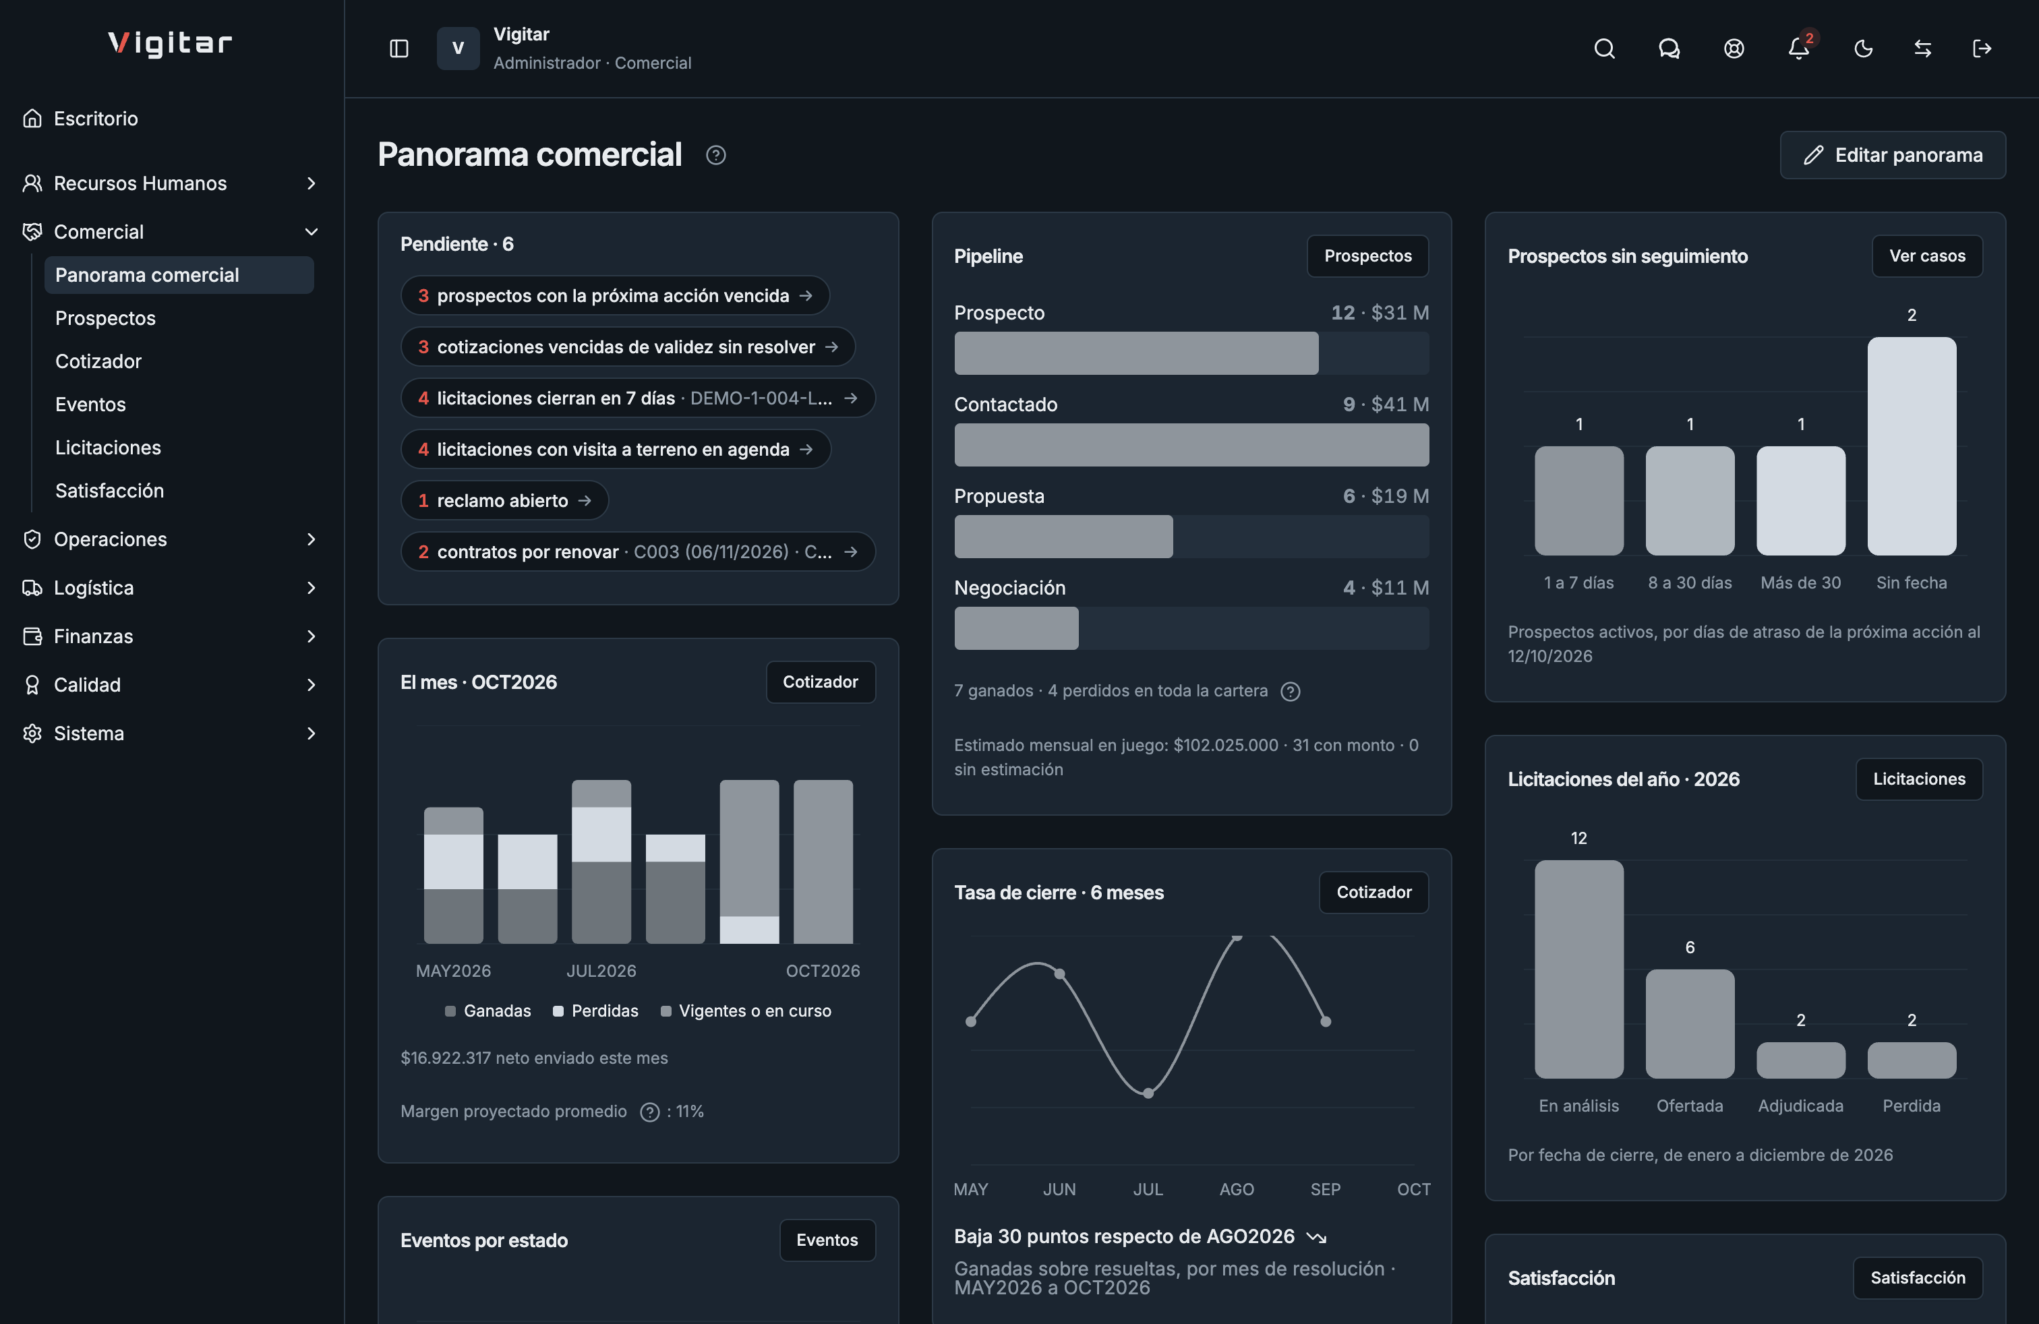The width and height of the screenshot is (2039, 1324).
Task: Open the help lifebuoy icon
Action: coord(1734,49)
